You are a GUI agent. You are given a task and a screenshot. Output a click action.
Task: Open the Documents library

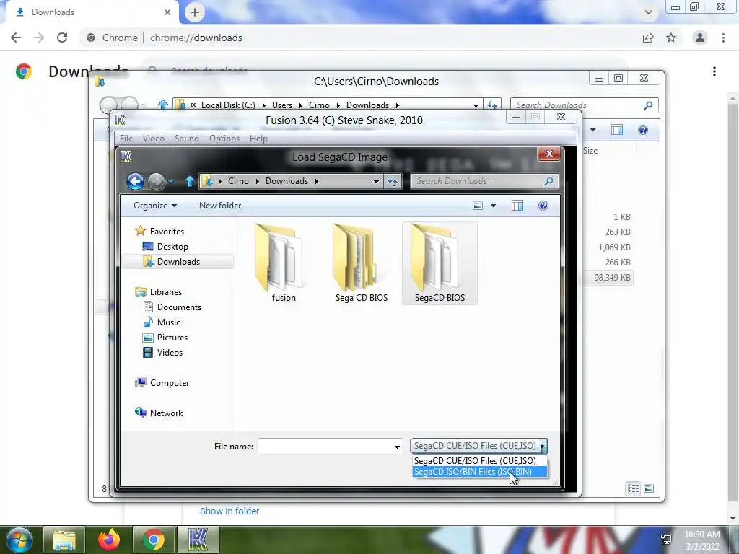pos(179,307)
